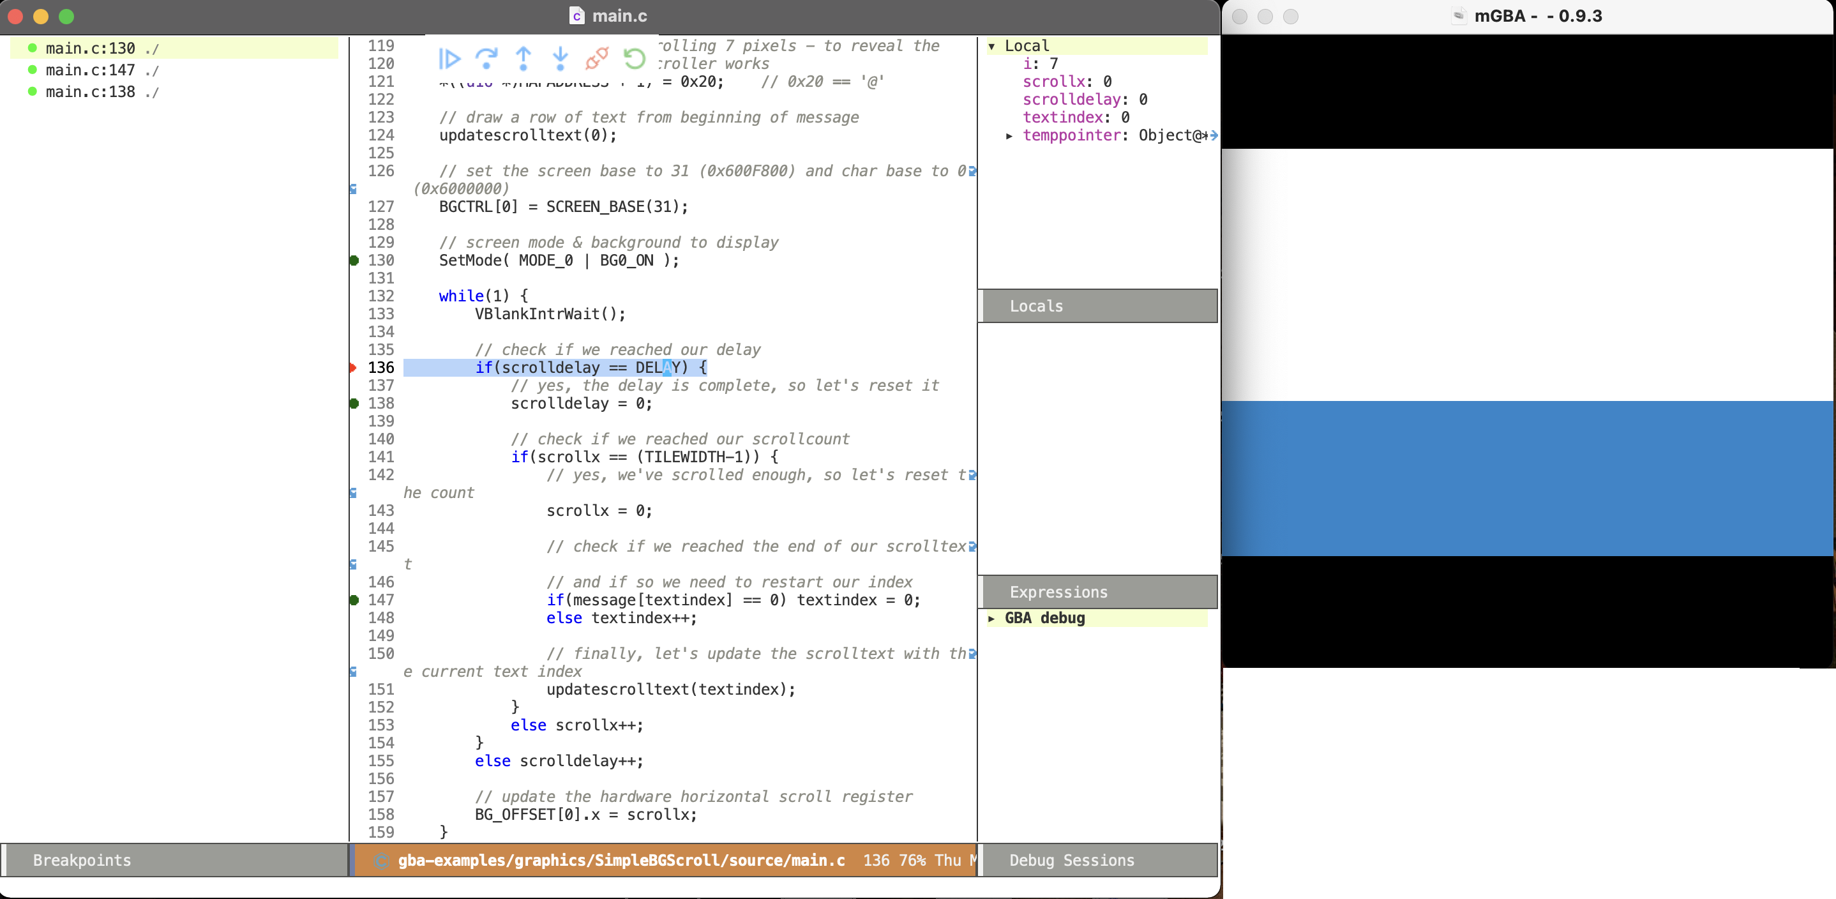Click the blue band in mGBA display
The height and width of the screenshot is (899, 1836).
coord(1526,478)
